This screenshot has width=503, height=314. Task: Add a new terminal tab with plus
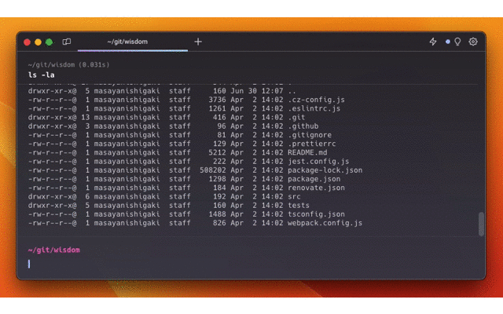(198, 42)
